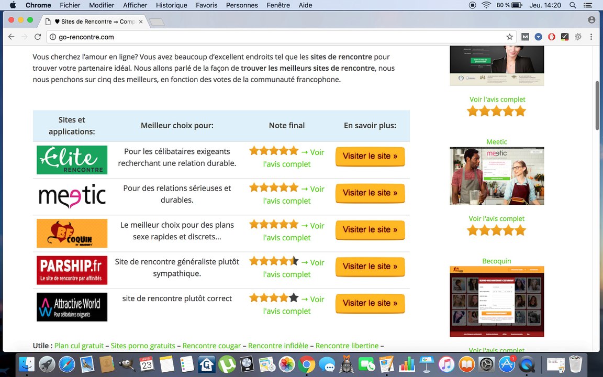Open Spotlight search in the menu bar
This screenshot has height=377, width=603.
click(573, 5)
